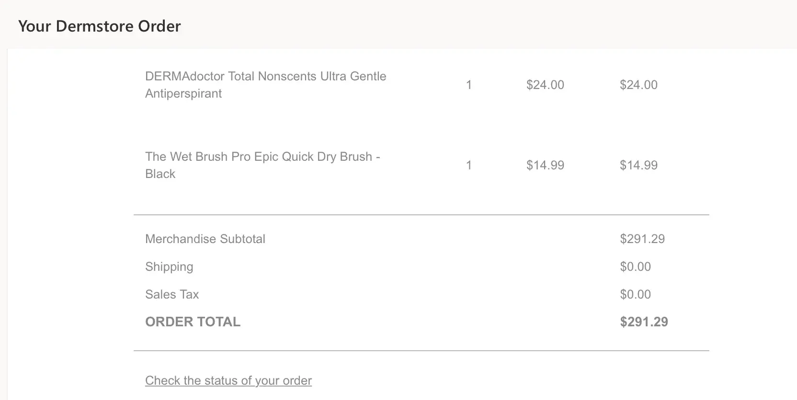Click the quantity for the DERMAdoctor antiperspirant
797x400 pixels.
(469, 85)
